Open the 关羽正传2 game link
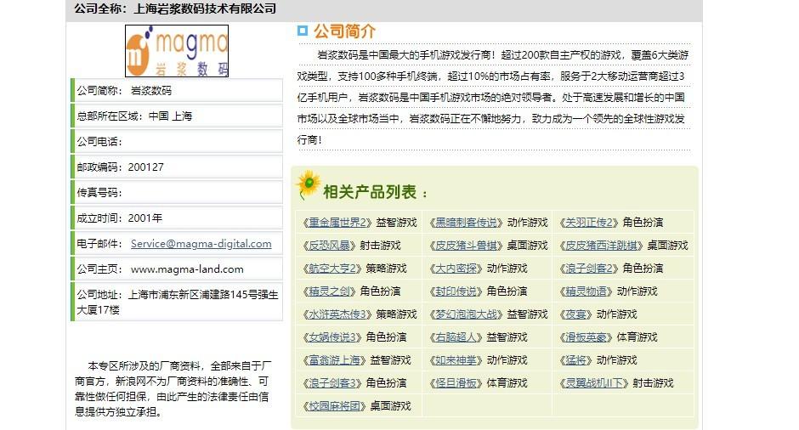The height and width of the screenshot is (430, 799). pos(588,222)
